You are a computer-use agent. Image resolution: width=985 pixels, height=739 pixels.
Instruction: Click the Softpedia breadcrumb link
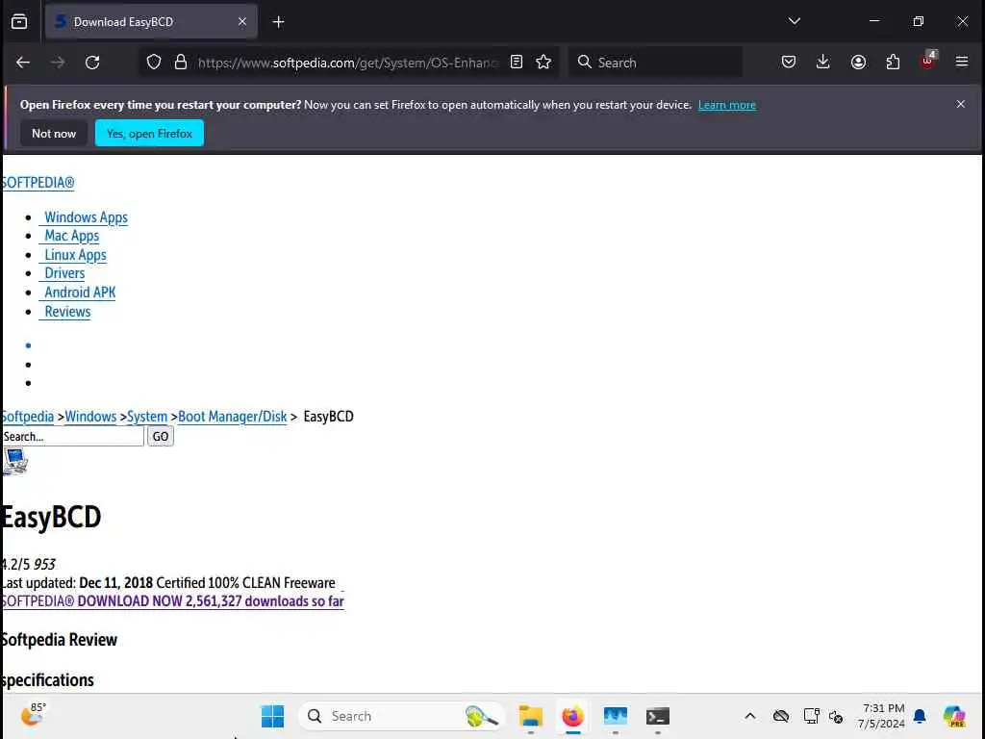click(28, 417)
